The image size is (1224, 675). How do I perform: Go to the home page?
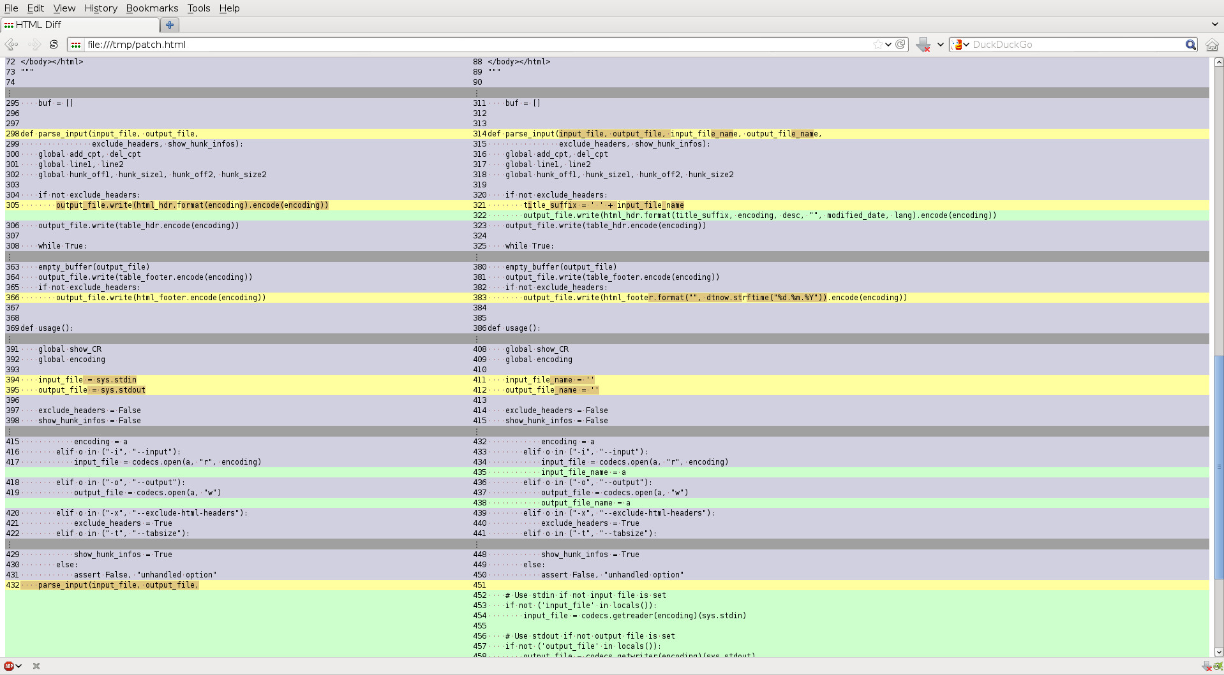[x=1213, y=45]
